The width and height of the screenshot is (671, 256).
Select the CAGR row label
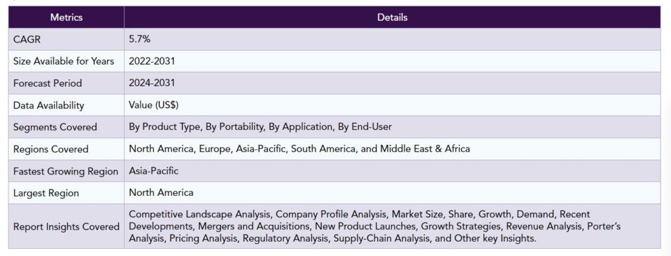click(27, 40)
